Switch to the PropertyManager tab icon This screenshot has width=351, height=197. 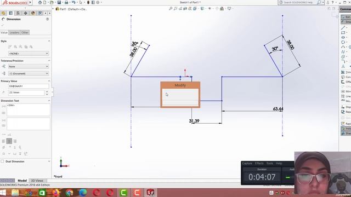click(11, 13)
